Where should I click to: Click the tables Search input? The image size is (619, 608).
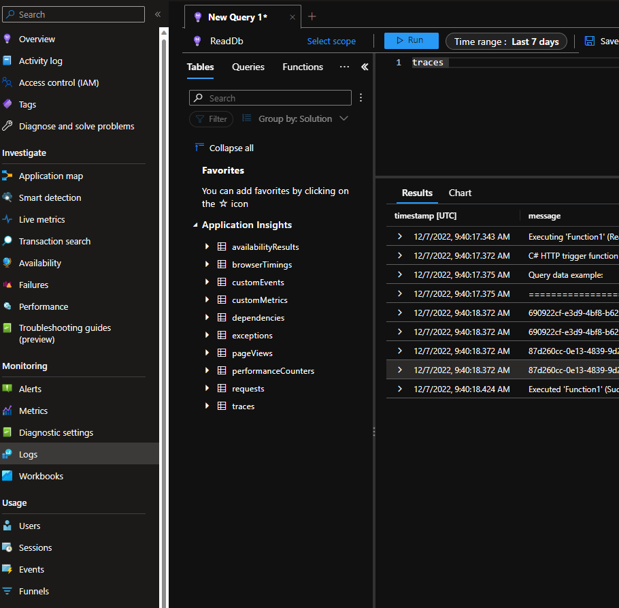click(x=270, y=97)
